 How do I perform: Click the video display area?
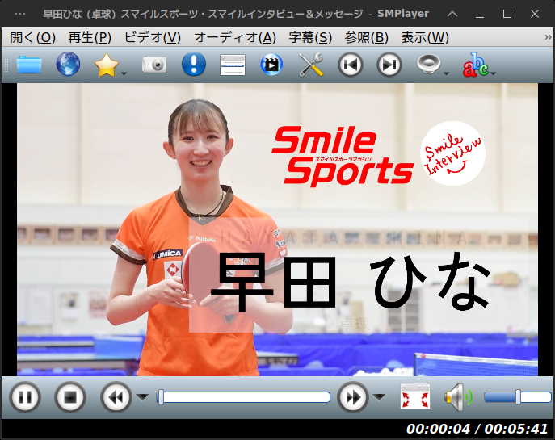pos(278,229)
